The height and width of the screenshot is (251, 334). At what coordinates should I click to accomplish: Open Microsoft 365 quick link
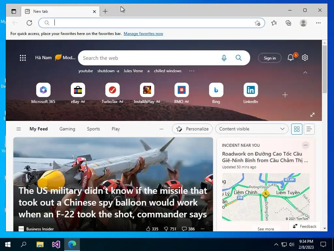[x=43, y=93]
